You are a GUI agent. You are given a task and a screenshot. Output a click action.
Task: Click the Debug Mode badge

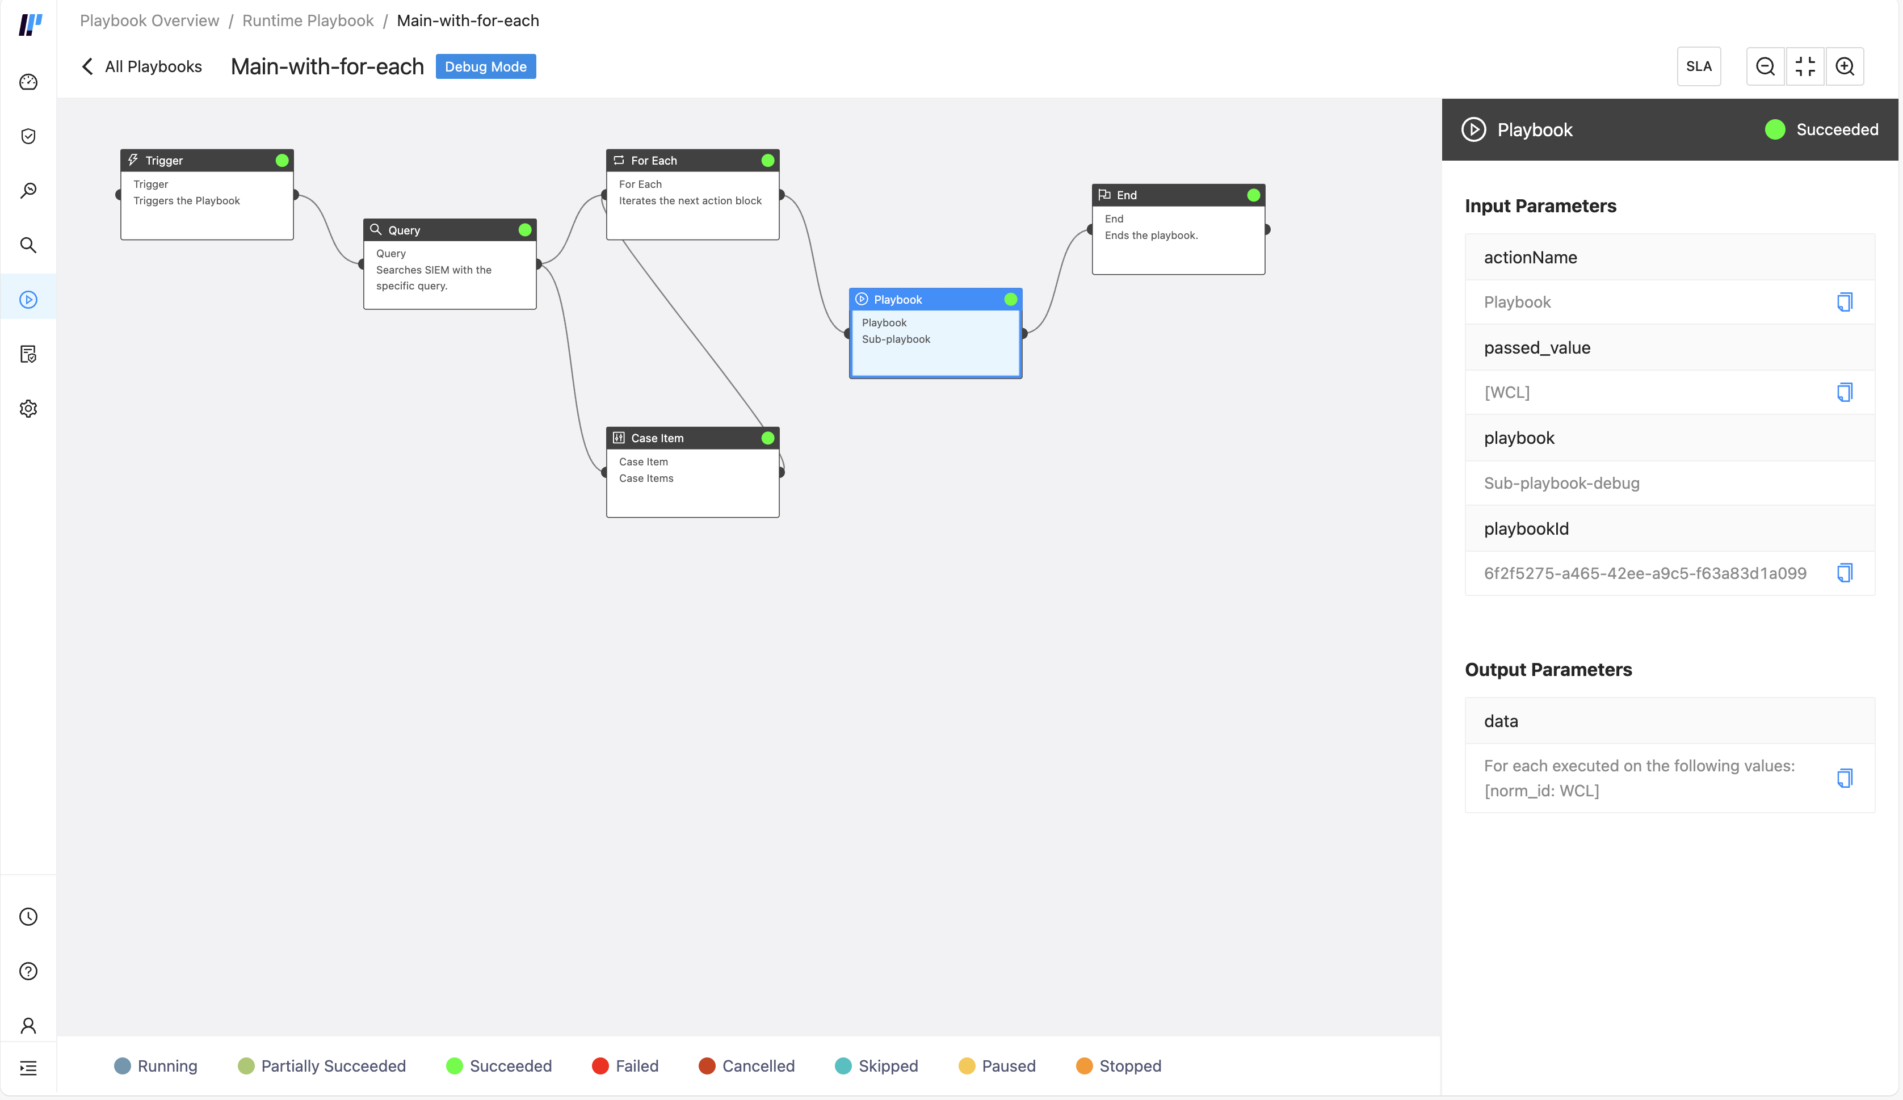coord(486,66)
